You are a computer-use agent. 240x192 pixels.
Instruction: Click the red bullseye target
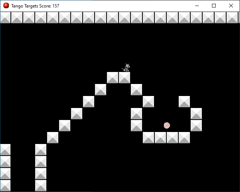tap(167, 126)
